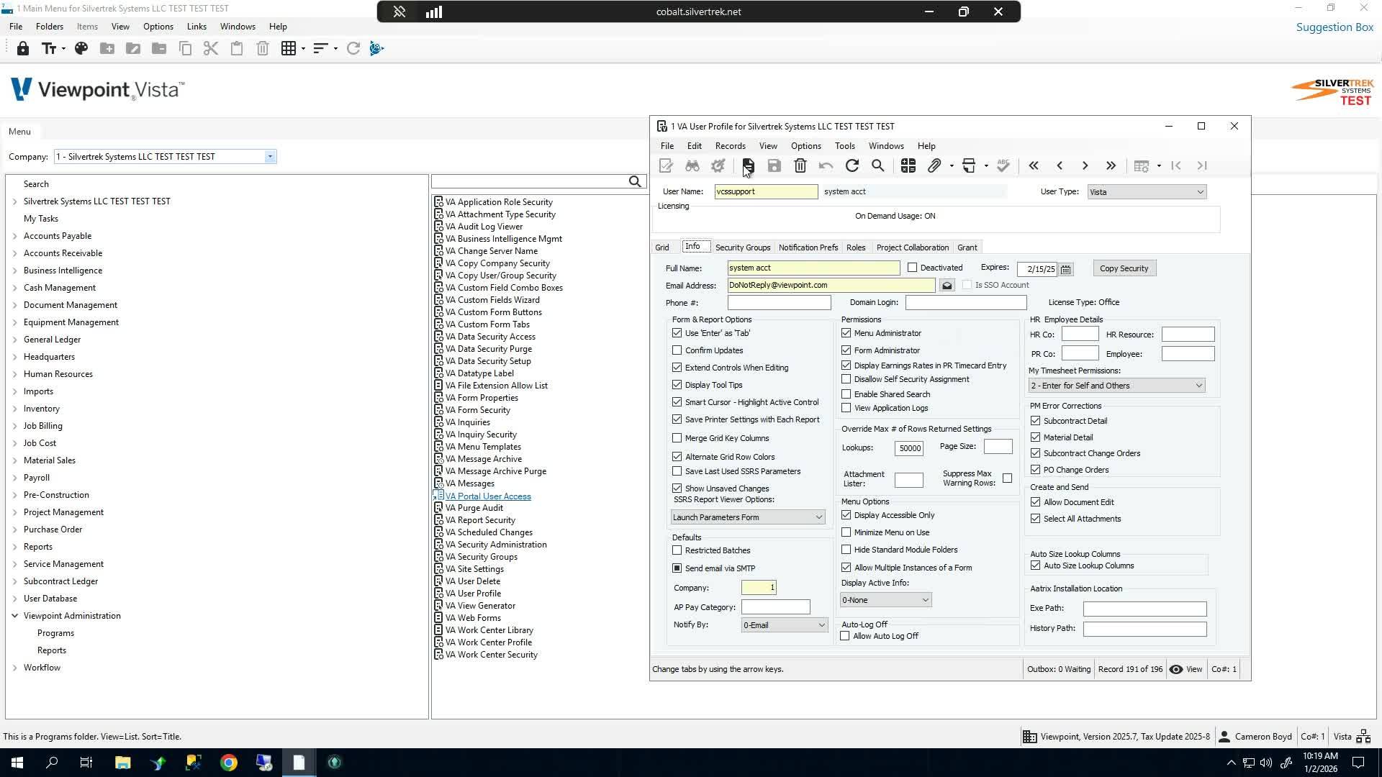Screen dimensions: 1382x777
Task: Toggle the Hide Standard Module Folders checkbox
Action: (x=846, y=550)
